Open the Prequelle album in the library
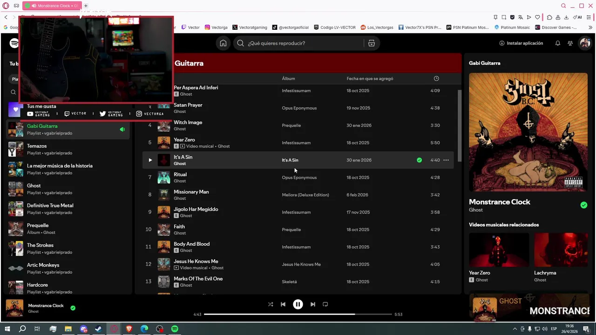The width and height of the screenshot is (596, 335). 68,229
